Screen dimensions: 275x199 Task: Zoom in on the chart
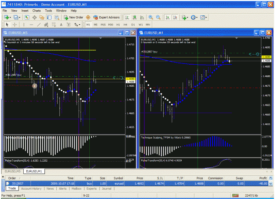point(150,17)
